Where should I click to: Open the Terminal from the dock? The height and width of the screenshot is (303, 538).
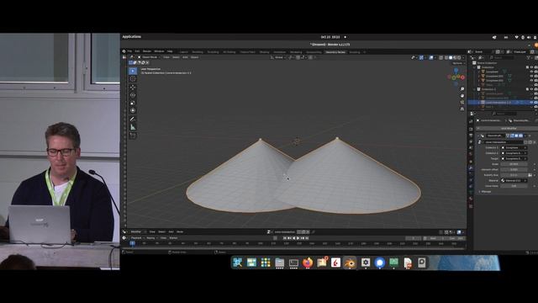pos(293,263)
